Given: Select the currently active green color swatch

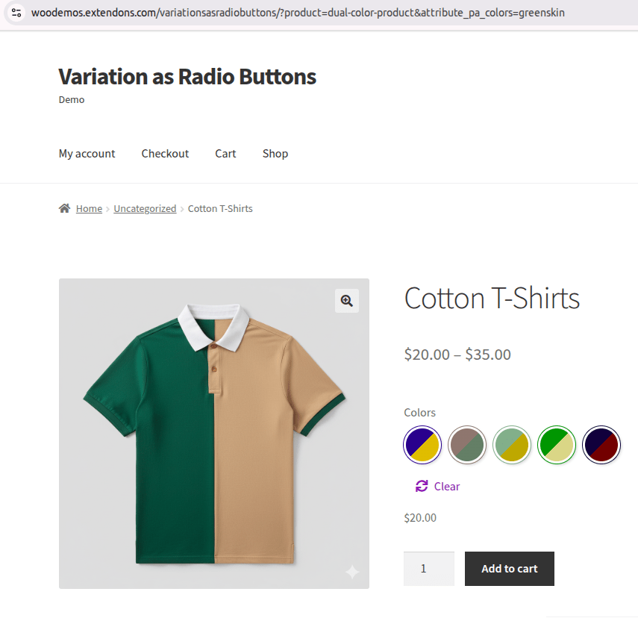Looking at the screenshot, I should pyautogui.click(x=557, y=444).
